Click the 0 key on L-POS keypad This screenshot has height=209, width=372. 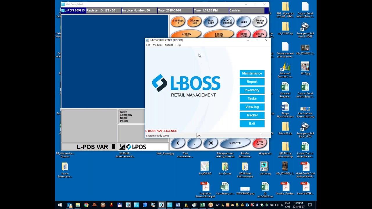178,143
